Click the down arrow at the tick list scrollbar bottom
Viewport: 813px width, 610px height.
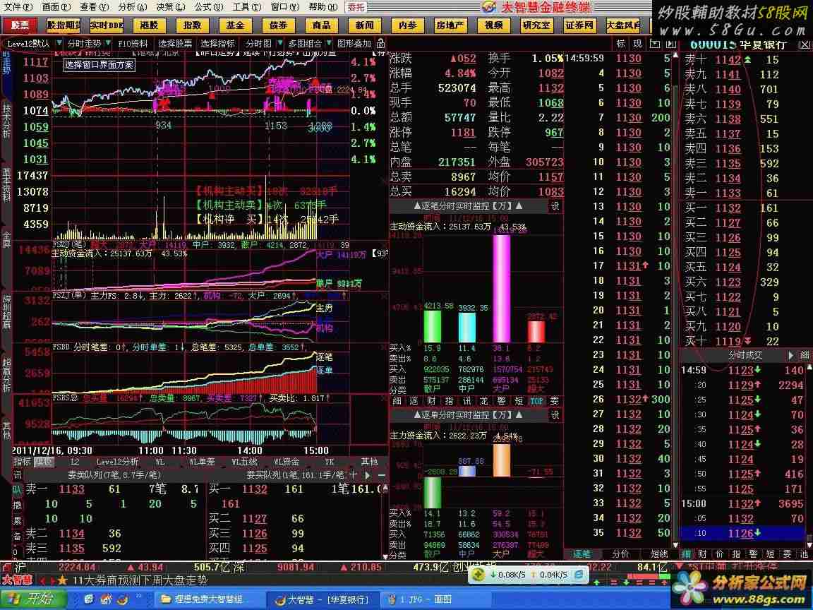tap(675, 544)
